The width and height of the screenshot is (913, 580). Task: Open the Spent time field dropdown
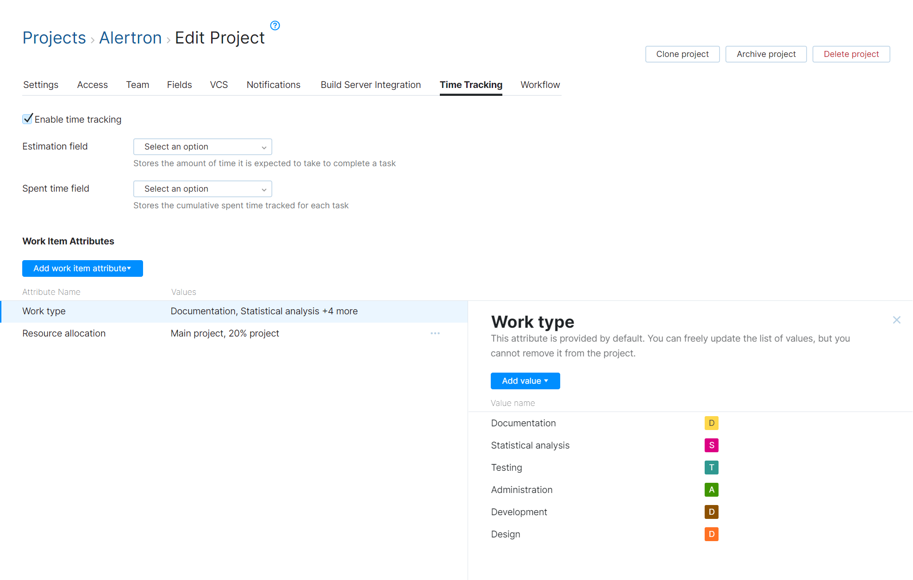click(202, 188)
